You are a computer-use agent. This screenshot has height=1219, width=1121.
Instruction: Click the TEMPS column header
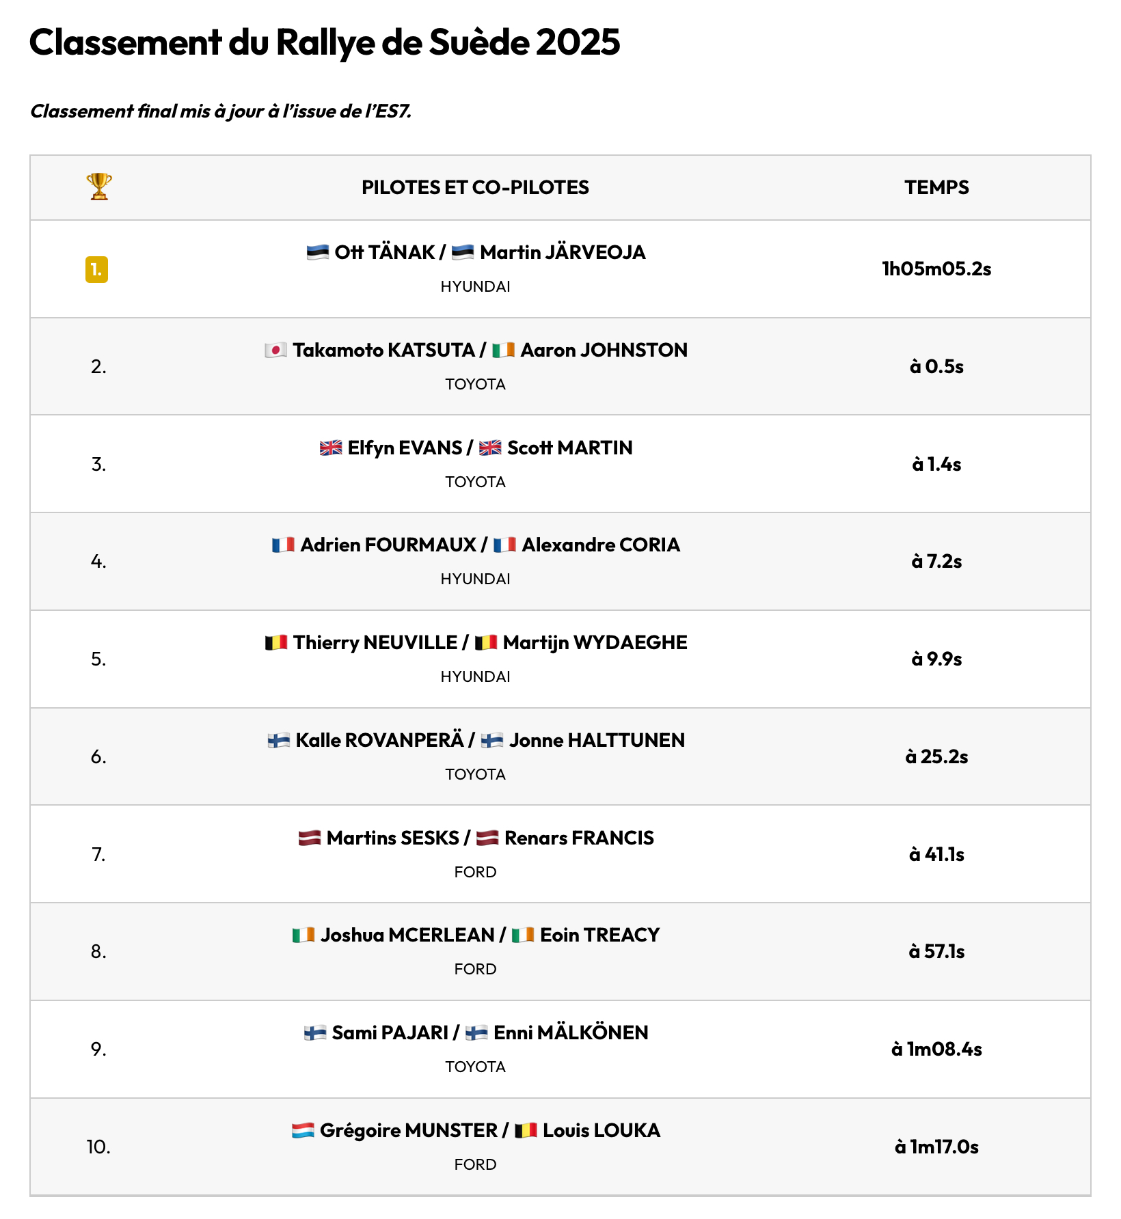click(936, 187)
